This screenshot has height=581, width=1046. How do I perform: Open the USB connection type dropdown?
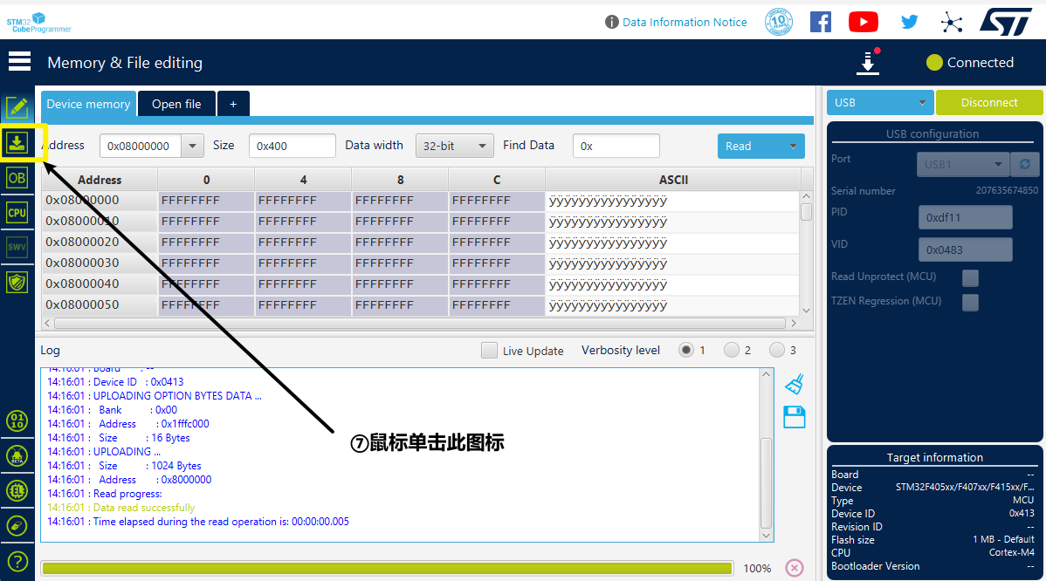coord(880,103)
